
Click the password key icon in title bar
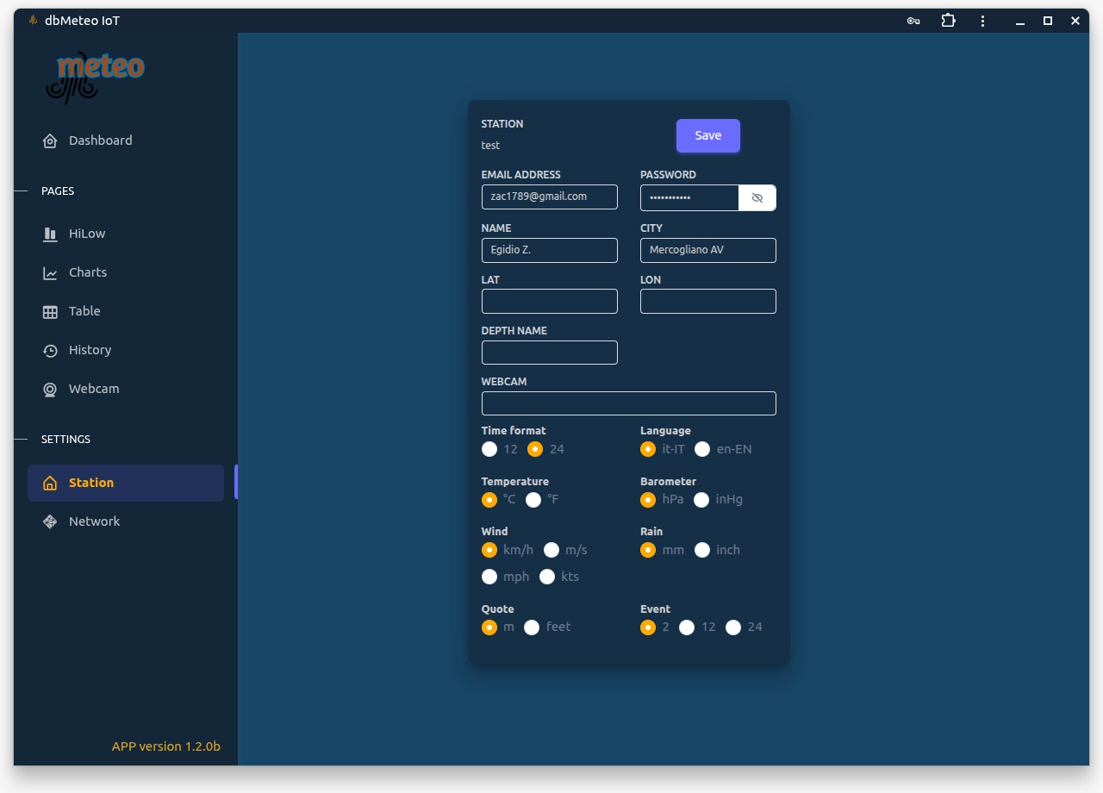913,21
